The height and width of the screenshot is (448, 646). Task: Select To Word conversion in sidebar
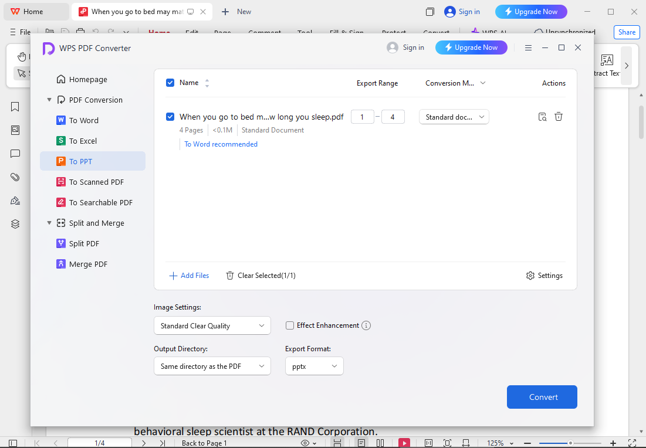click(x=84, y=120)
